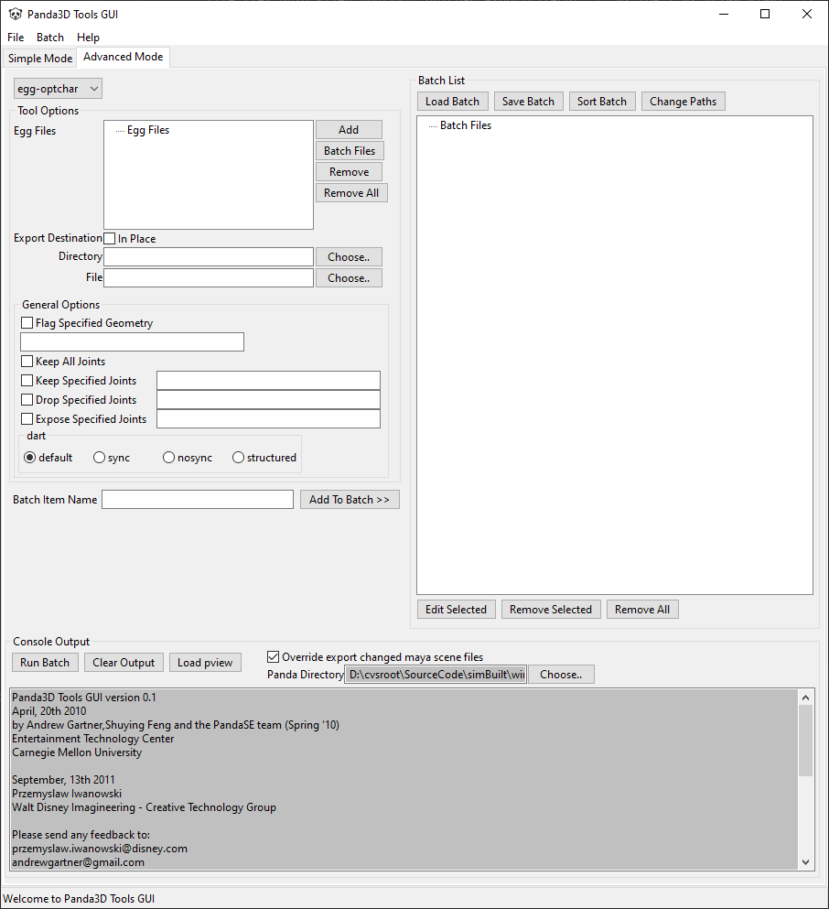
Task: Select the sync dart option
Action: 99,458
